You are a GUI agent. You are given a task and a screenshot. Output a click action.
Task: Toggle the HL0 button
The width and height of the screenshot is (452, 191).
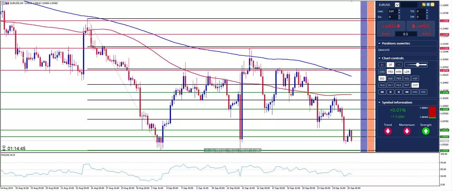[382, 85]
